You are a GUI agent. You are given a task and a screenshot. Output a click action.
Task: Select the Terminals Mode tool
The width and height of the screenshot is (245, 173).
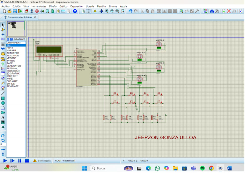click(3, 59)
